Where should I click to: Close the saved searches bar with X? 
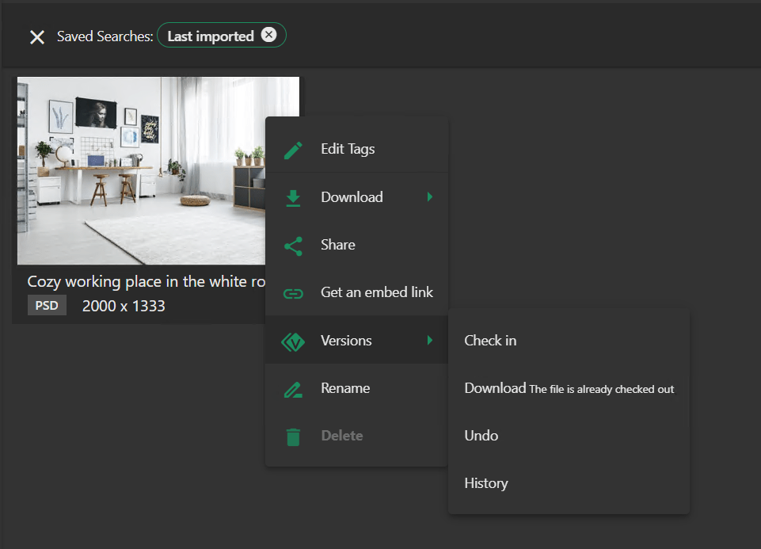pos(37,37)
